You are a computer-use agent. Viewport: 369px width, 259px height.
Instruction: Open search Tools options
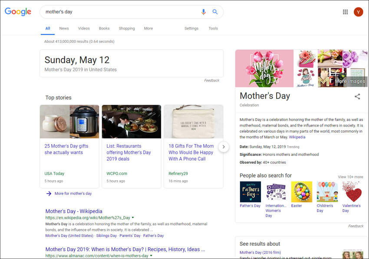click(213, 29)
